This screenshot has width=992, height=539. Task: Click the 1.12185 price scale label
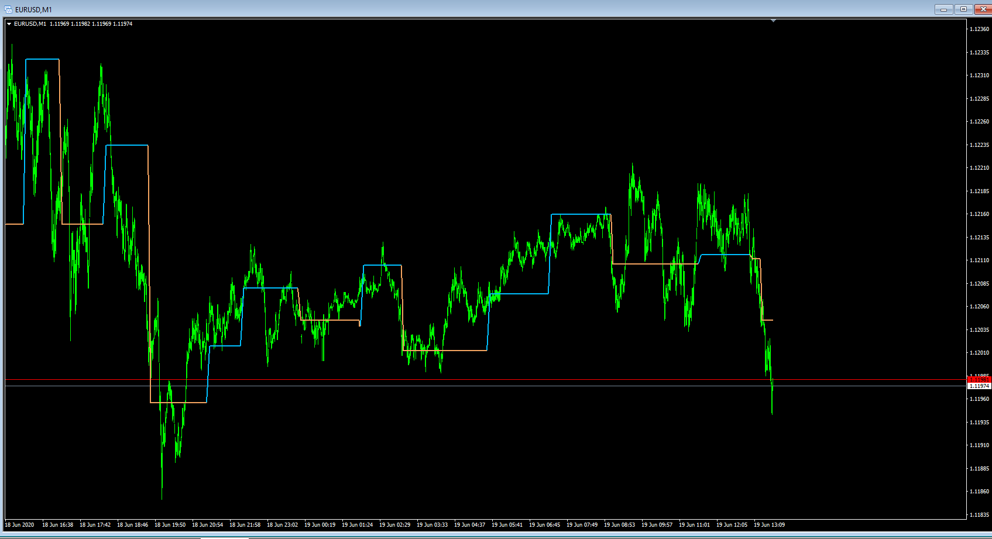click(979, 191)
